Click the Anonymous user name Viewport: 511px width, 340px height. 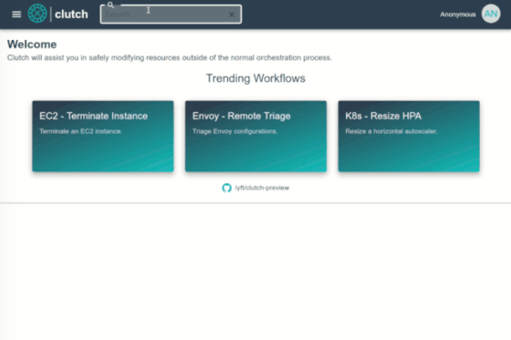(x=458, y=15)
